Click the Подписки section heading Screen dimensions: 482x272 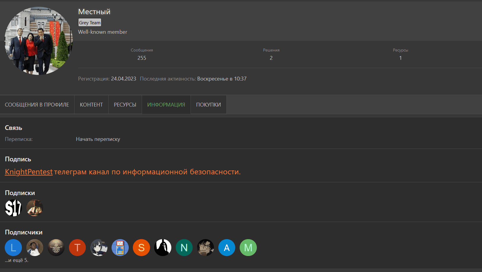coord(20,193)
